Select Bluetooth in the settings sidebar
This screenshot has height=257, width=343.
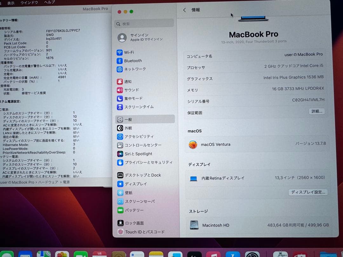tap(137, 61)
